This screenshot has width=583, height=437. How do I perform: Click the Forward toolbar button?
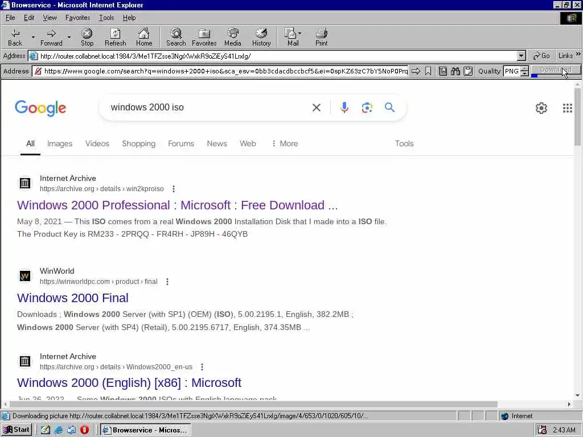[x=51, y=37]
